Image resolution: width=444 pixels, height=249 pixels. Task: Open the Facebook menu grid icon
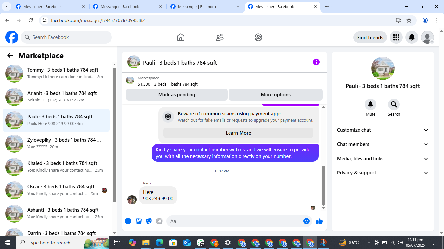[396, 37]
